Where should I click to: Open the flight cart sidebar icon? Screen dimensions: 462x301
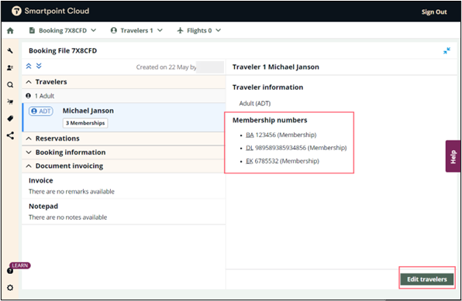[10, 102]
